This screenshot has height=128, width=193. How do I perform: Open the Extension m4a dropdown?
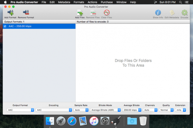[x=180, y=110]
